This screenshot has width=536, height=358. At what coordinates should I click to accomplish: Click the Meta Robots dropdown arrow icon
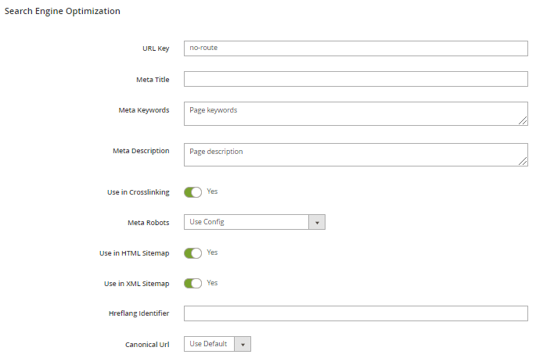pyautogui.click(x=317, y=222)
